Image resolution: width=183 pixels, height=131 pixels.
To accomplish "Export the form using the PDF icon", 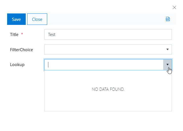I will coord(168,19).
